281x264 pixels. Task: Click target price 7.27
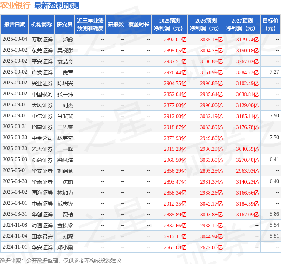274,72
